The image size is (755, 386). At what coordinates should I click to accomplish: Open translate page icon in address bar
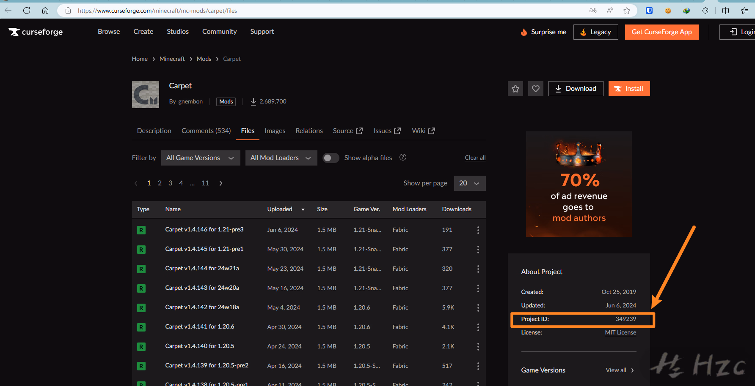click(593, 11)
